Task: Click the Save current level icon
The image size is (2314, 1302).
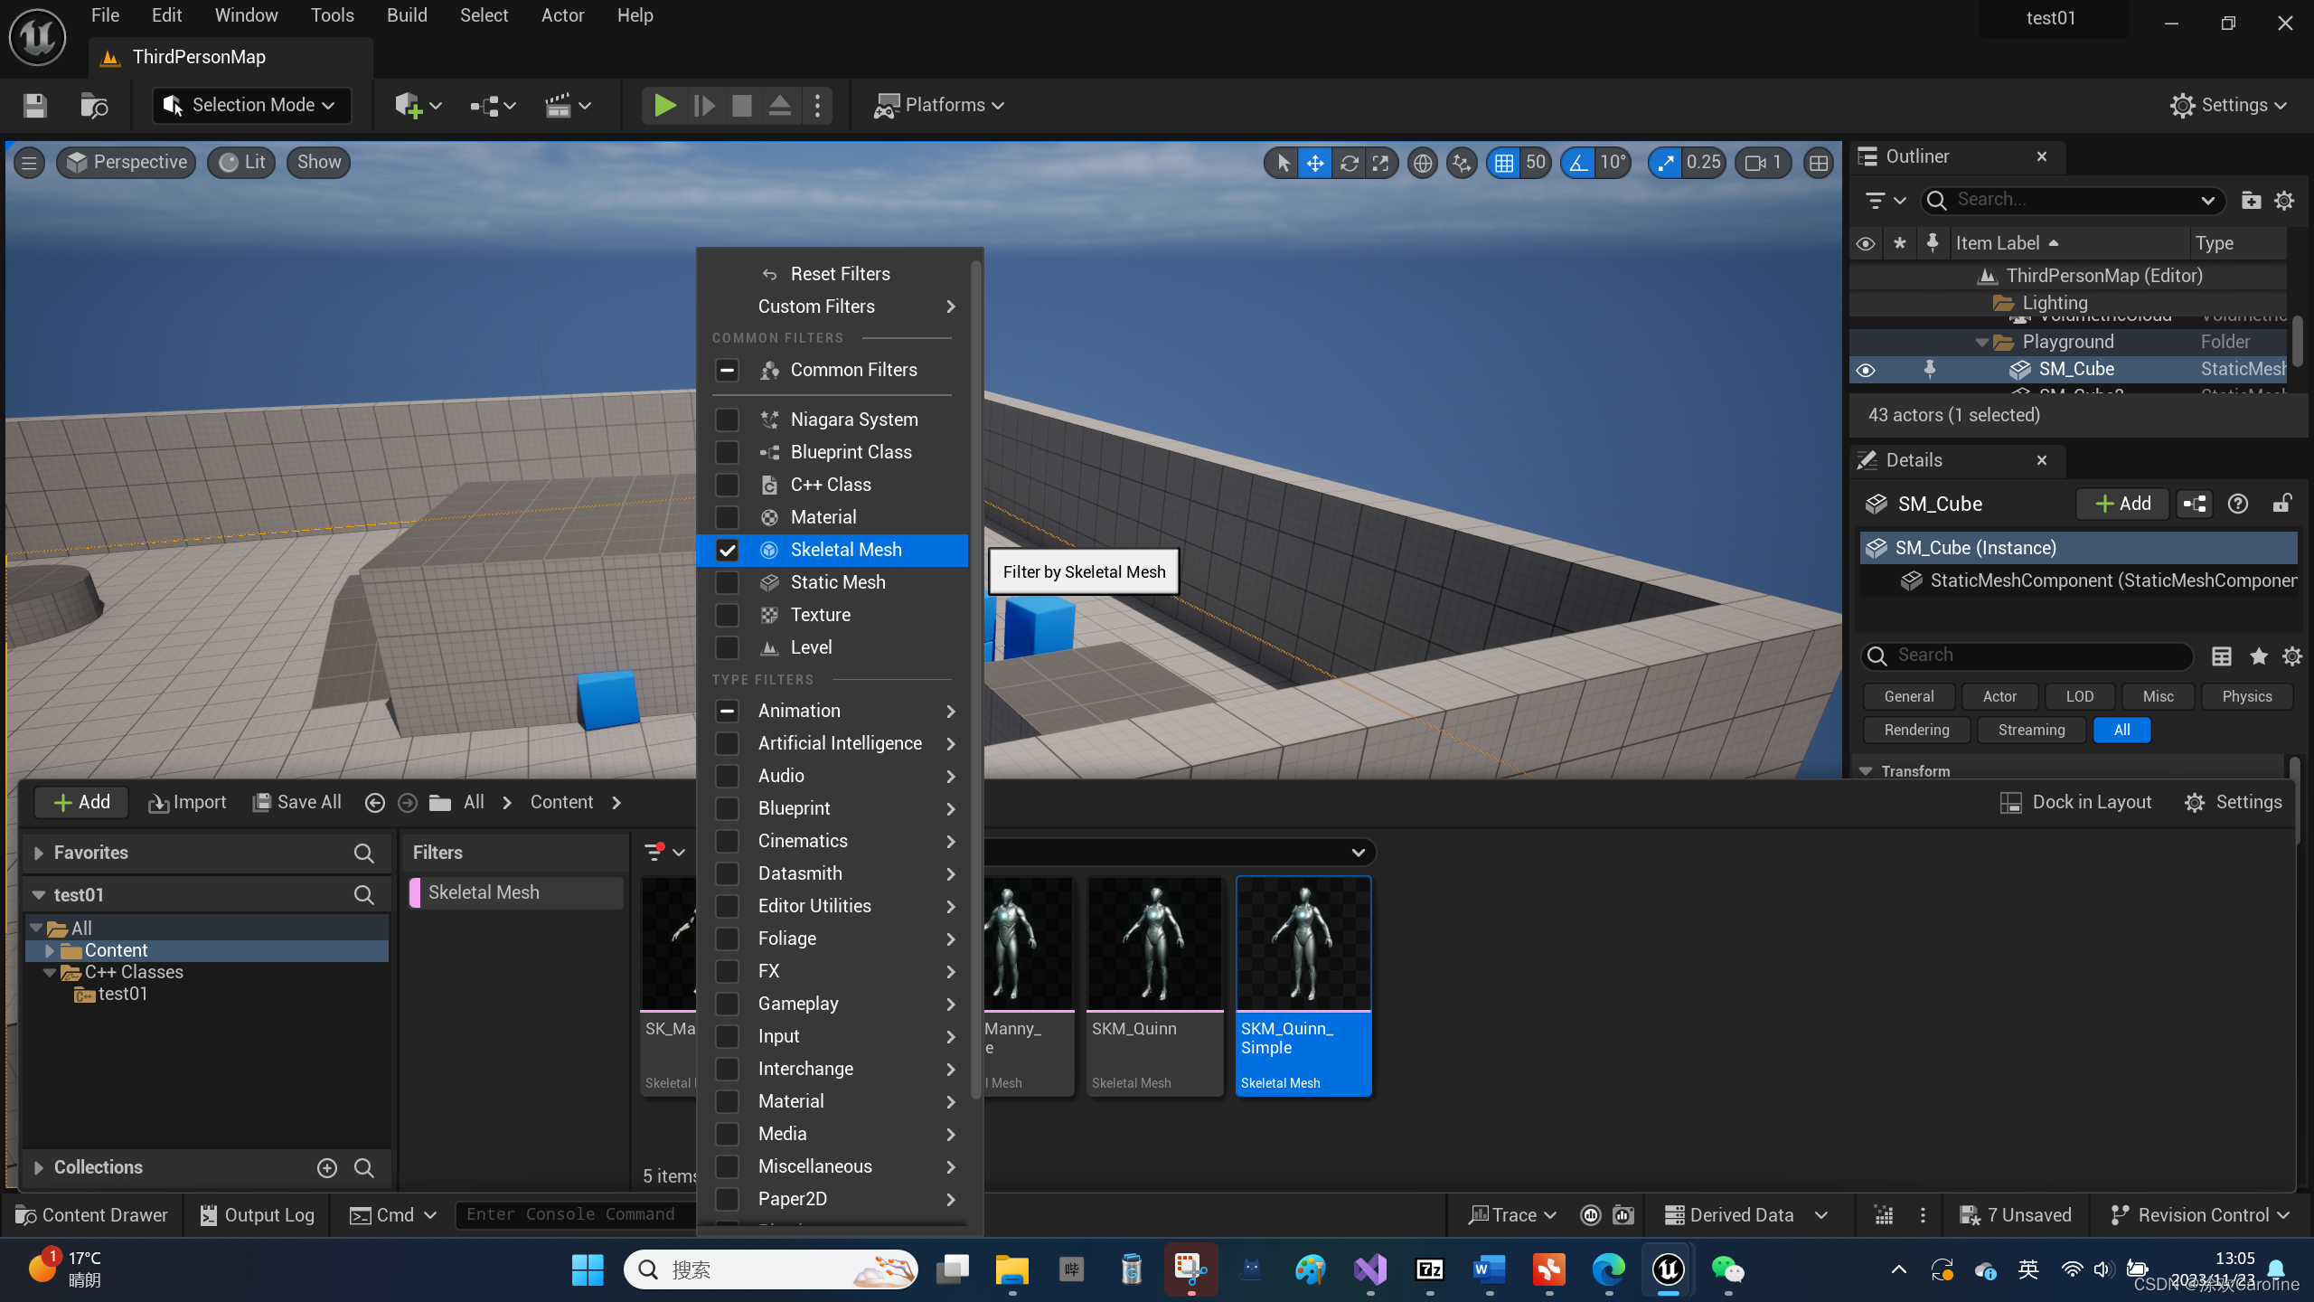Action: pos(35,105)
